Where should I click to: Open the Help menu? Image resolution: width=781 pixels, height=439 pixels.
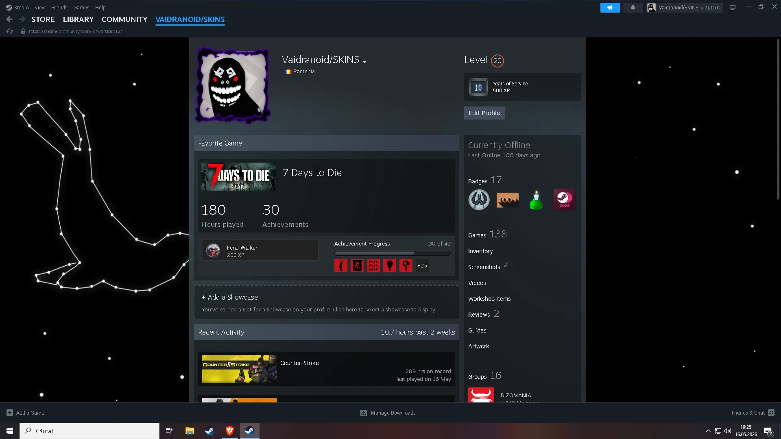tap(100, 7)
